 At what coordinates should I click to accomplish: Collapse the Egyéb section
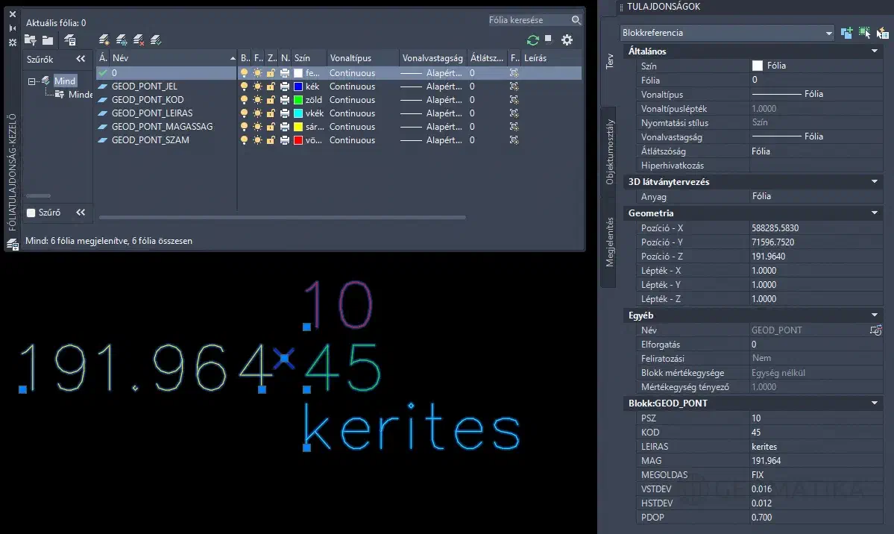coord(874,315)
